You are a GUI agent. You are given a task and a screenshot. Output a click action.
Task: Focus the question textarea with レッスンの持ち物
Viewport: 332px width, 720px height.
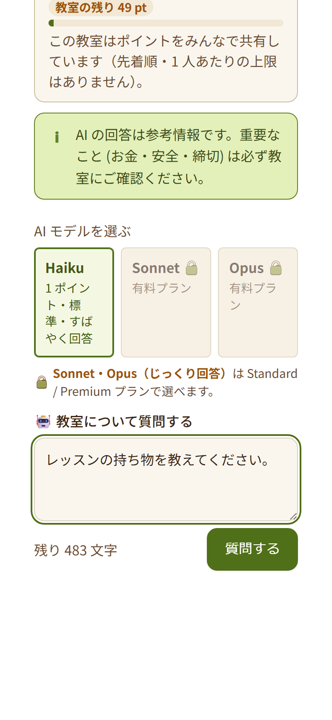[166, 479]
